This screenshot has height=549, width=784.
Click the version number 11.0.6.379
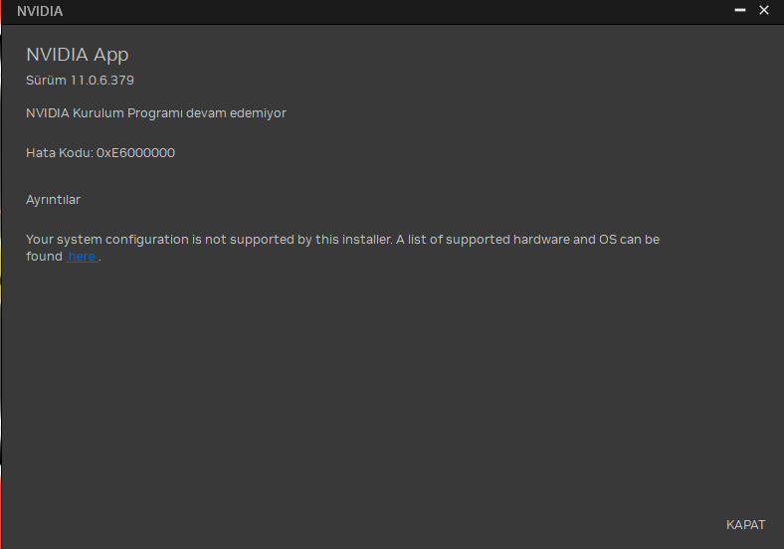click(101, 80)
